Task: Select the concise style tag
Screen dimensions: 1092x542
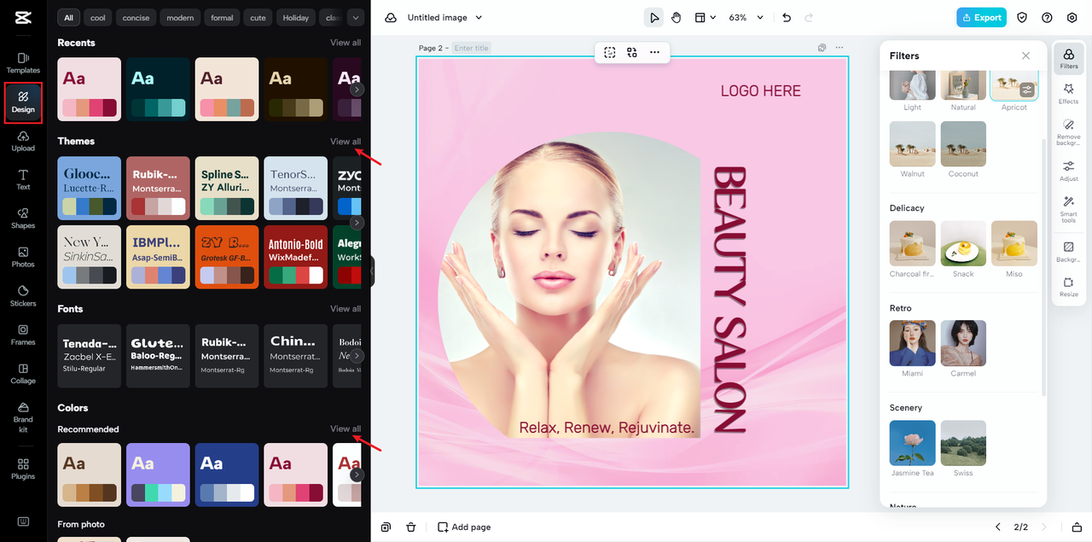Action: pyautogui.click(x=136, y=17)
